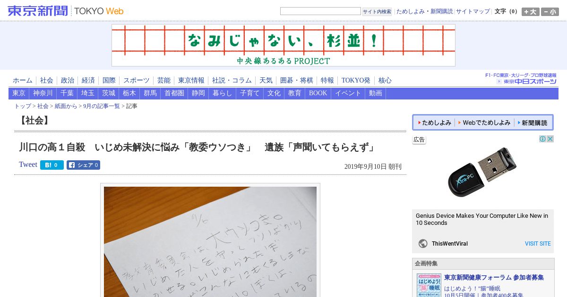Select the 神奈川 regional tab

43,93
